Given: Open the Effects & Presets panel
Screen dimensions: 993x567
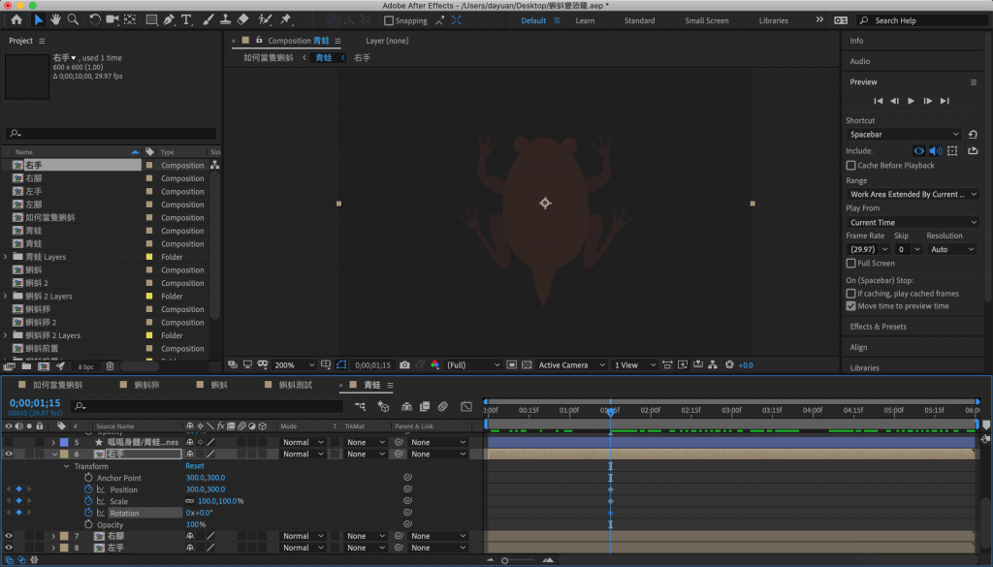Looking at the screenshot, I should [x=878, y=327].
